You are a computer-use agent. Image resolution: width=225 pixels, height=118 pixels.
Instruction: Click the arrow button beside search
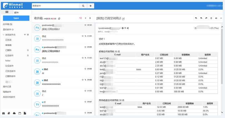tap(90, 6)
